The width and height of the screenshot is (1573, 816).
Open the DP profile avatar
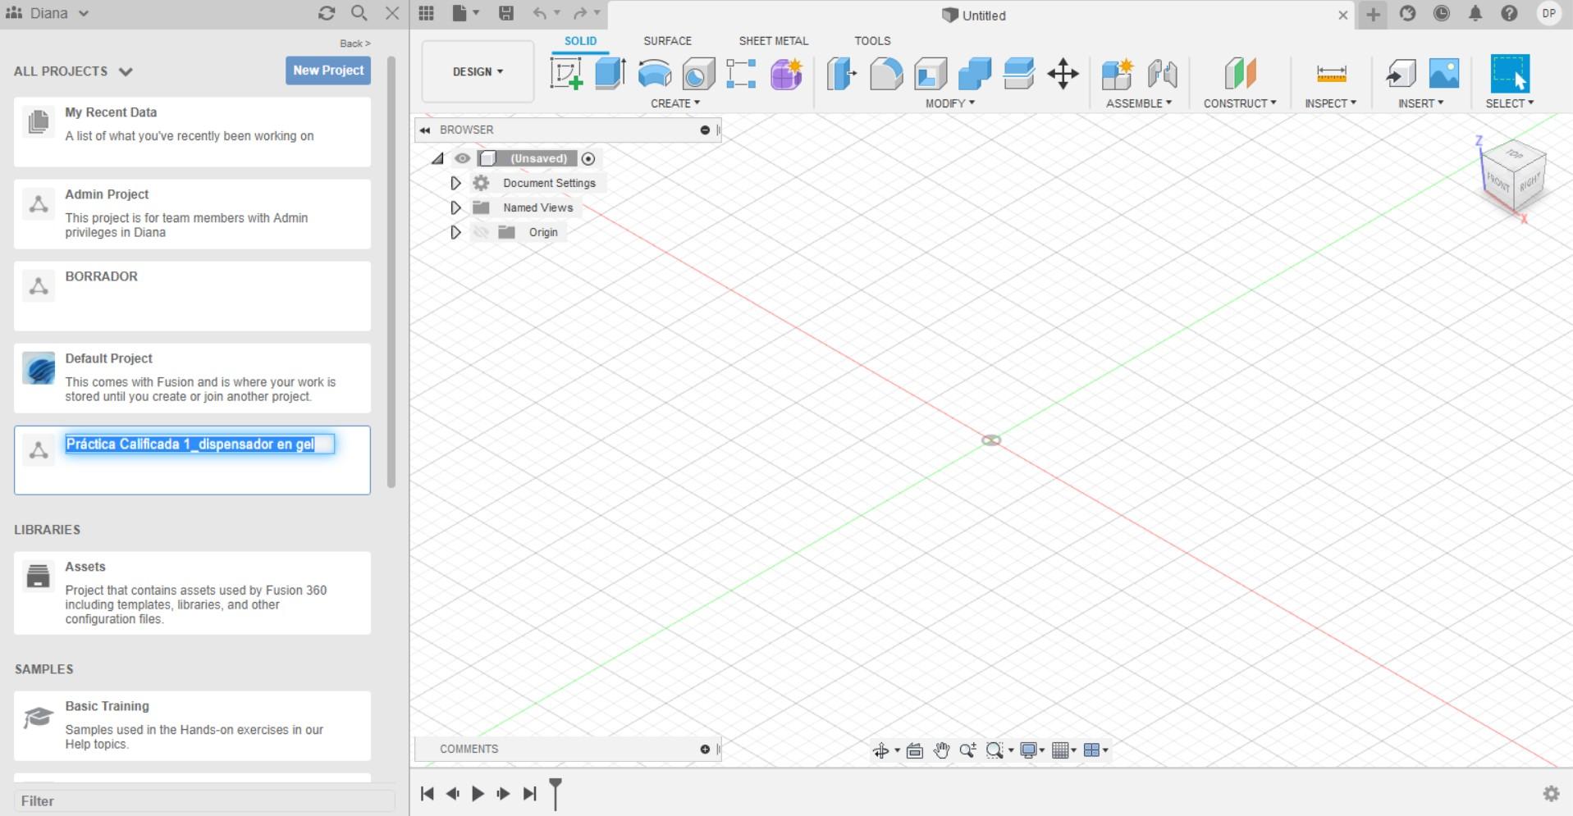click(1548, 14)
